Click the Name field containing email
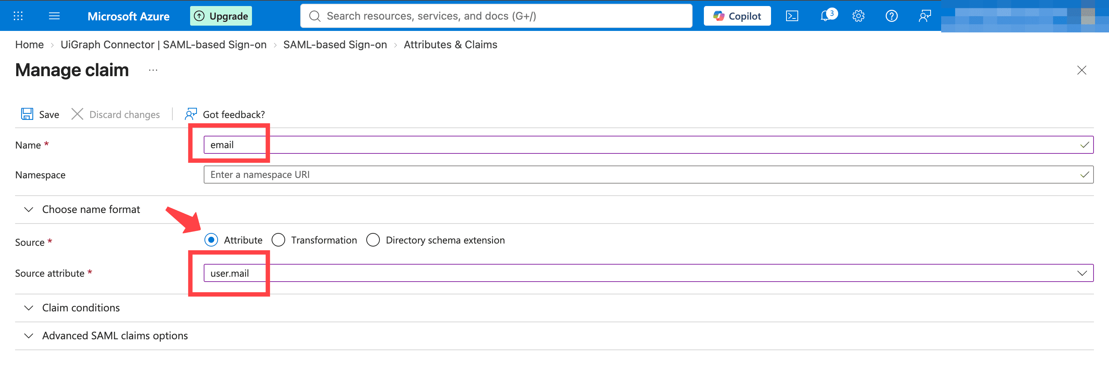Screen dimensions: 1109x383 coord(648,145)
